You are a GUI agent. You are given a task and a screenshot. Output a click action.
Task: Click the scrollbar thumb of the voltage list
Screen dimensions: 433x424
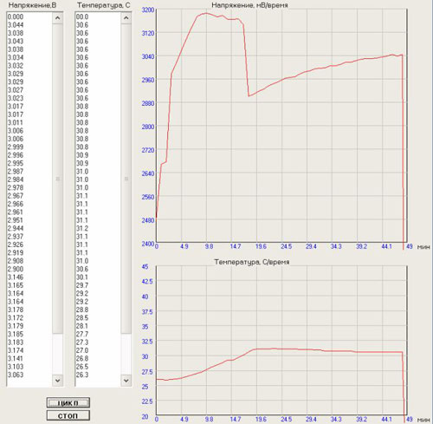57,179
